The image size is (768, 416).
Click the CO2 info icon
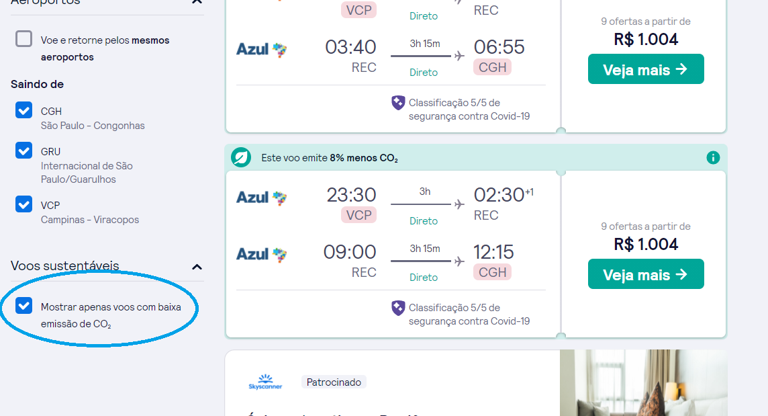tap(713, 158)
